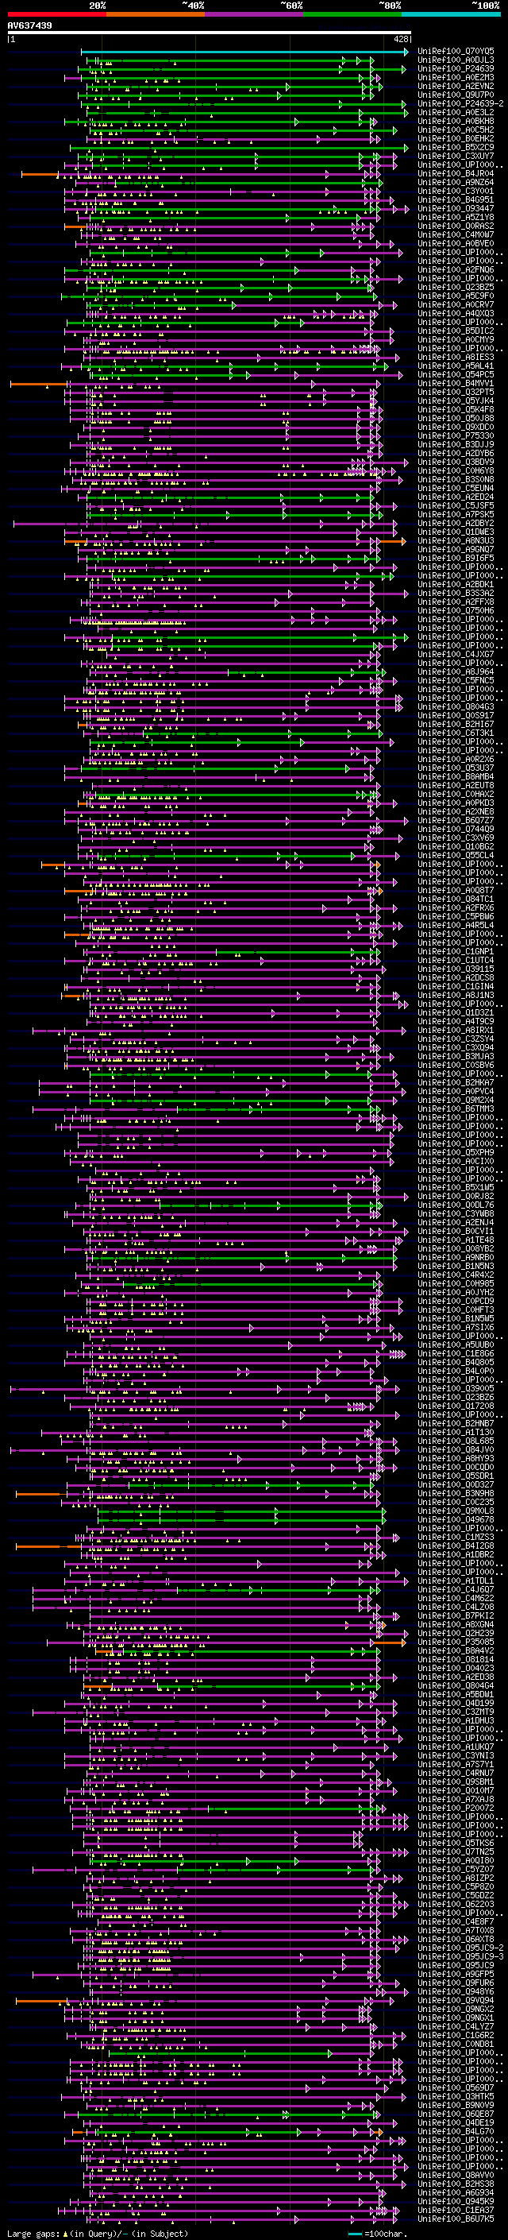
Task: Open hit UniRef100_P24639-2
Action: 460,103
